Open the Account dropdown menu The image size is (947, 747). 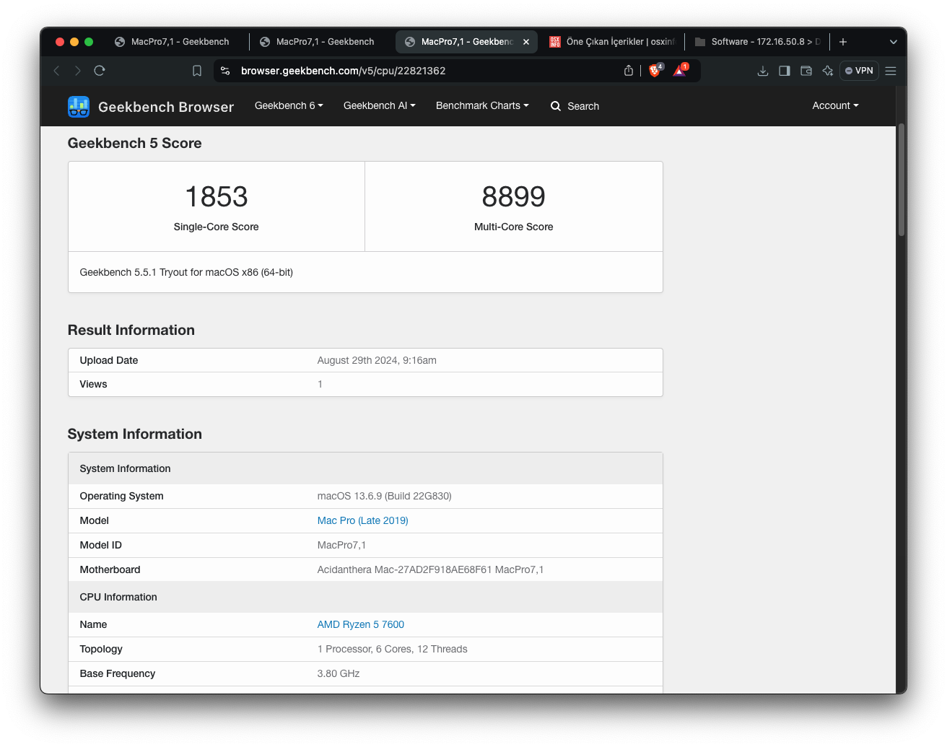point(835,105)
